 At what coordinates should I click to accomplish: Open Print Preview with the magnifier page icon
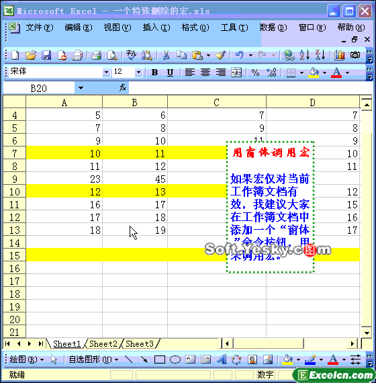(112, 55)
